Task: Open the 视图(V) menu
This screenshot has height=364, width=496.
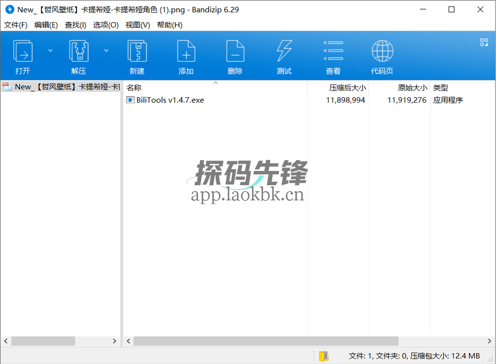Action: click(137, 25)
